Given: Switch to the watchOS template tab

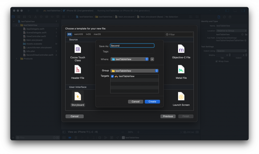Looking at the screenshot, I should pyautogui.click(x=78, y=34).
